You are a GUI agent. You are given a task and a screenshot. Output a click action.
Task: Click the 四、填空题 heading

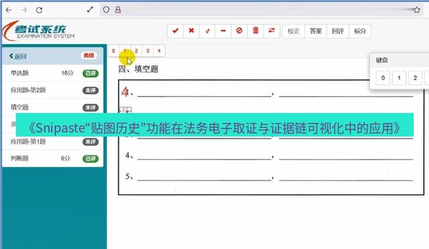[x=138, y=69]
